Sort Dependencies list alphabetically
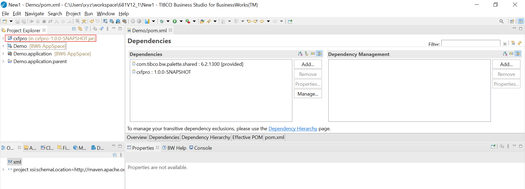The image size is (525, 189). click(300, 54)
